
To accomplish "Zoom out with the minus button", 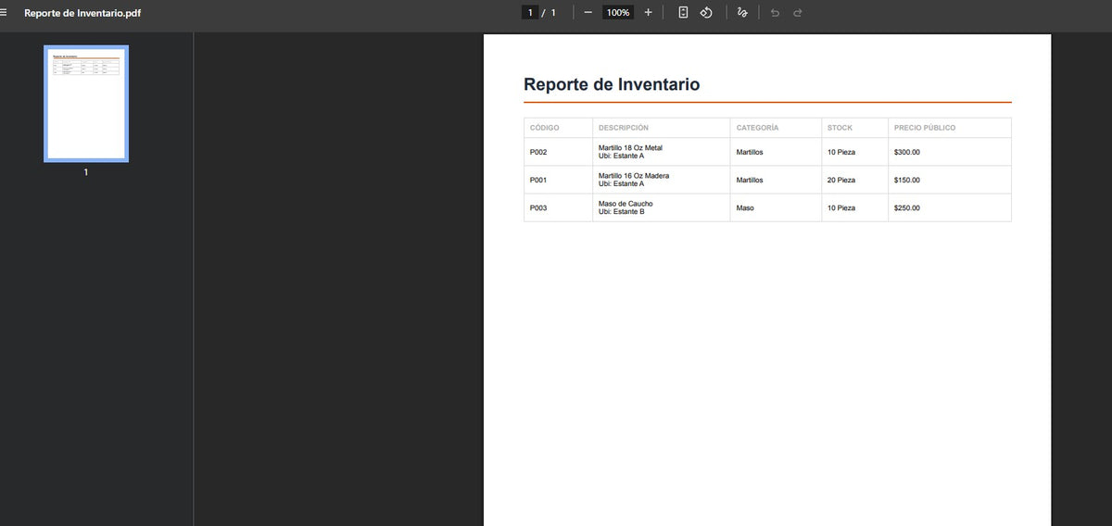I will click(588, 12).
